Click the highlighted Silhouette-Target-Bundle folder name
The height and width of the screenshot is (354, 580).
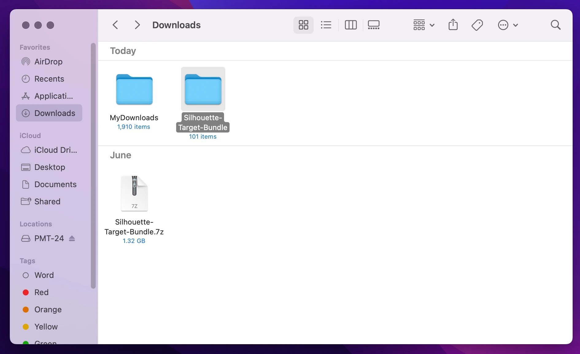(203, 122)
